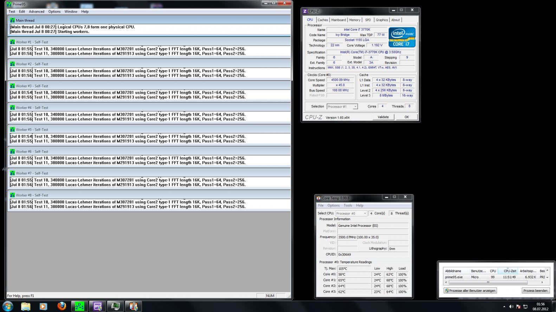Viewport: 556px width, 312px height.
Task: Click the Worker #3 Self-Test icon
Action: click(13, 86)
